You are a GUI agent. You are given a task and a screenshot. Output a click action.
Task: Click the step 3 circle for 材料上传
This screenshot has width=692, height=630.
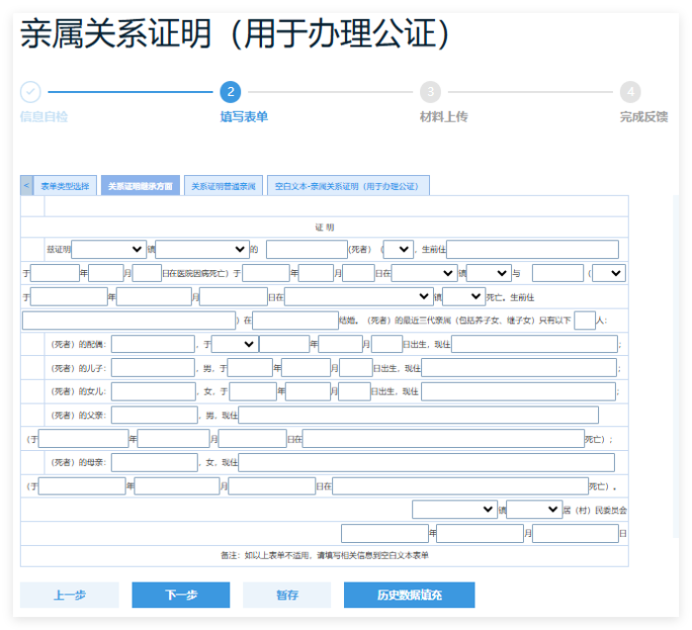tap(430, 92)
